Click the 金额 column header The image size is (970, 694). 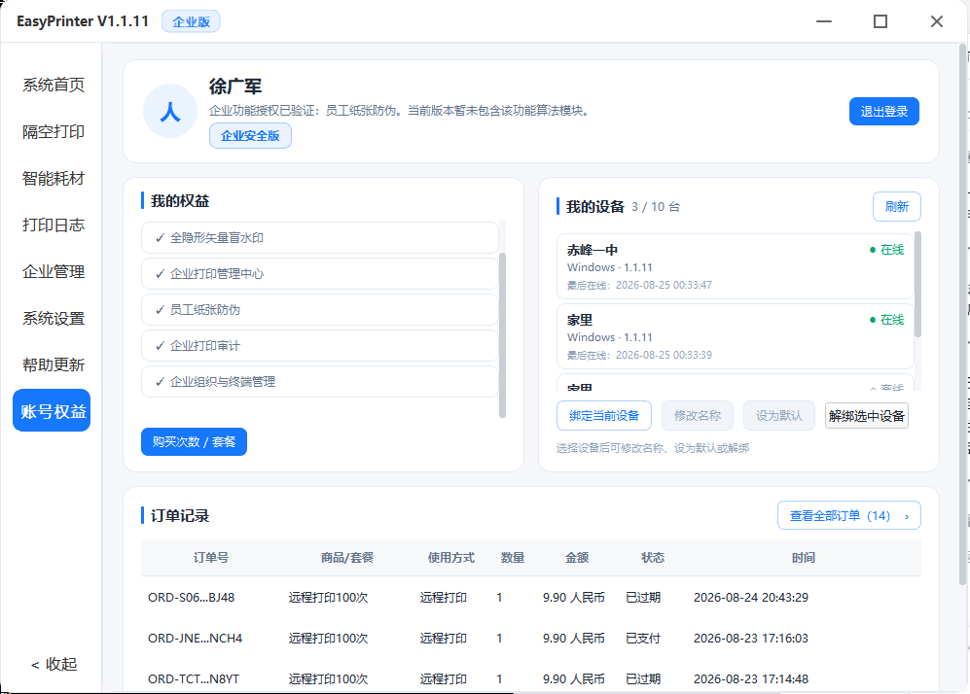[577, 557]
